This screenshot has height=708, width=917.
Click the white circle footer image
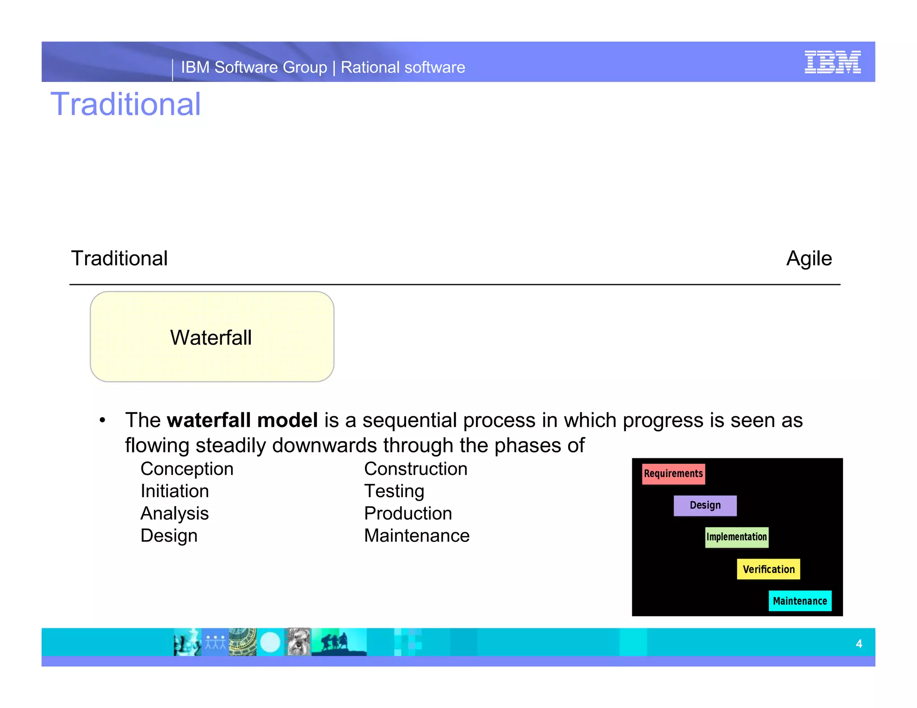(x=270, y=642)
